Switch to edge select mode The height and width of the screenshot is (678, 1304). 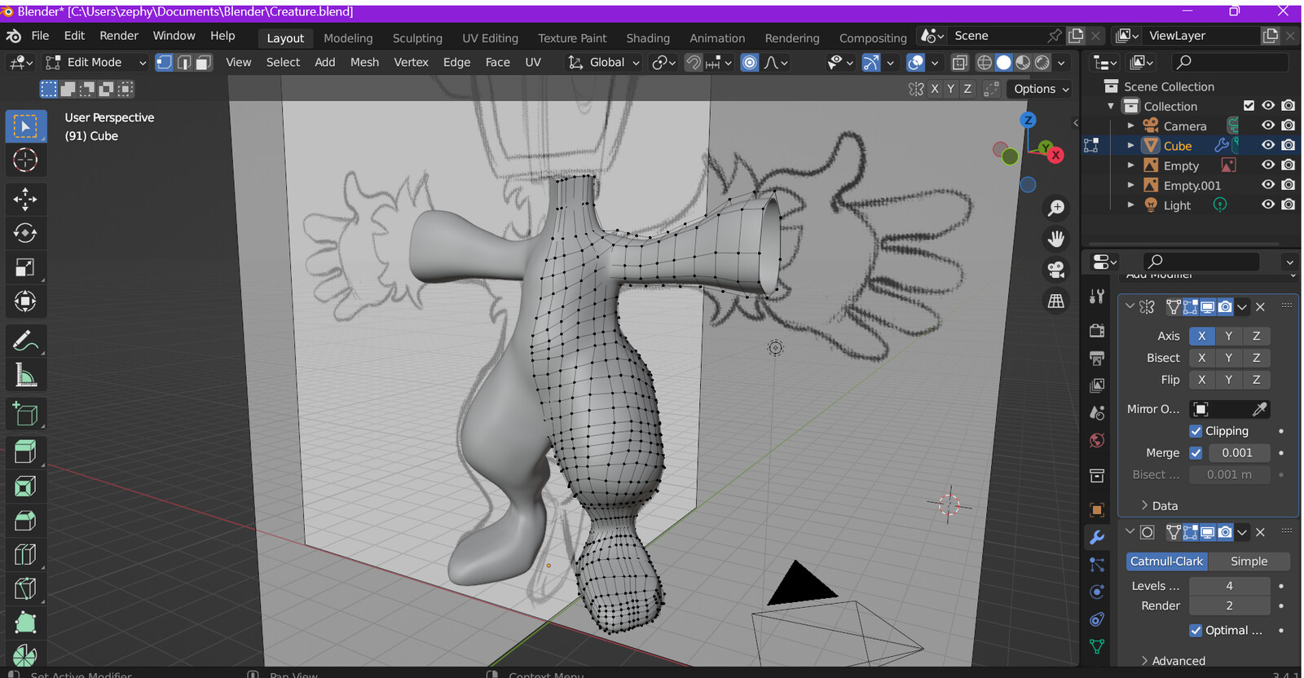pos(184,62)
